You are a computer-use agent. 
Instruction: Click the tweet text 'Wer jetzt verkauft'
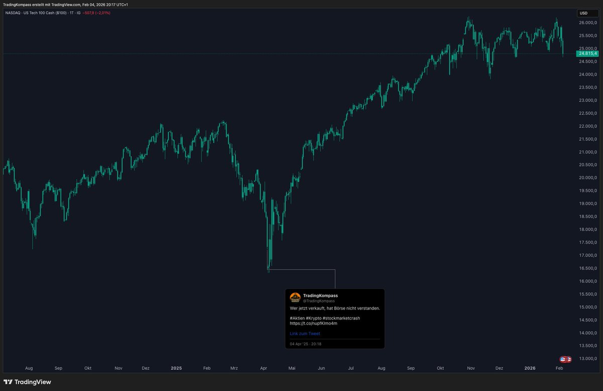(308, 308)
